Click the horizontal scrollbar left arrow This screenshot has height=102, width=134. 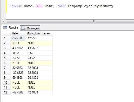point(3,21)
